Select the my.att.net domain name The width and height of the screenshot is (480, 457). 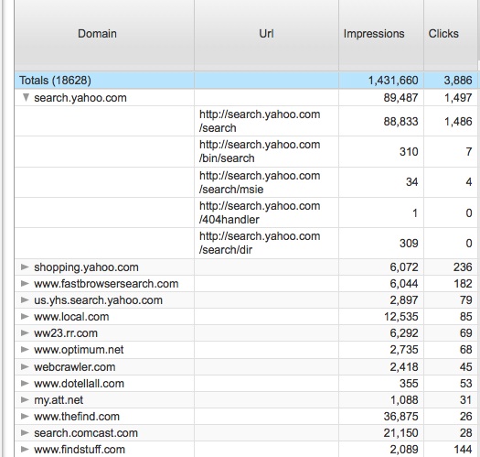point(59,400)
